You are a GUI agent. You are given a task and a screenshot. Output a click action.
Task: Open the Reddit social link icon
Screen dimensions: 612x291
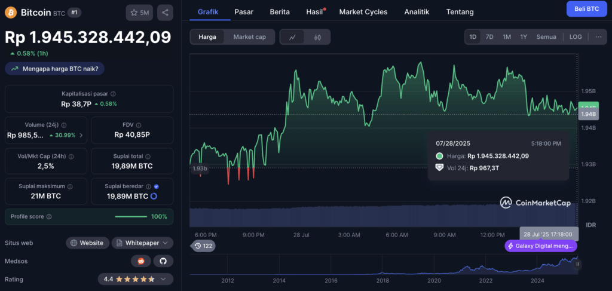point(141,261)
